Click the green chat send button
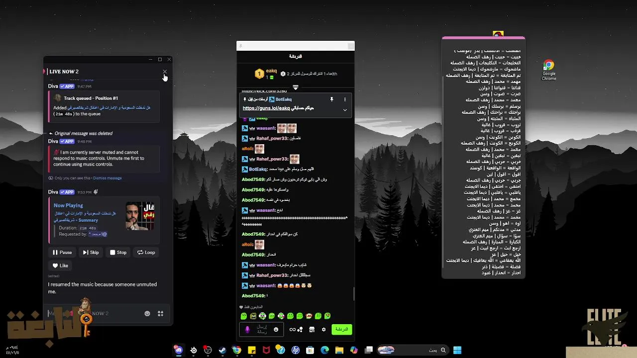This screenshot has height=358, width=637. (x=341, y=329)
